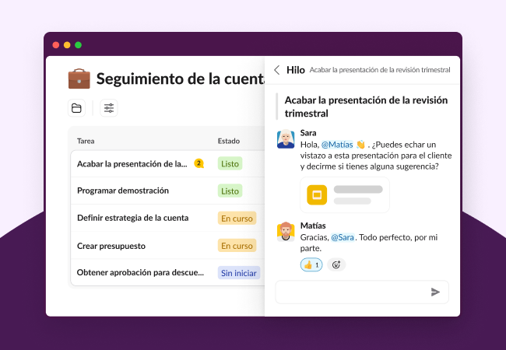Click Matías's profile avatar
The image size is (506, 350).
coord(286,232)
